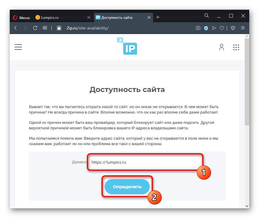
Task: Open the Opera Меню button
Action: coord(22,18)
